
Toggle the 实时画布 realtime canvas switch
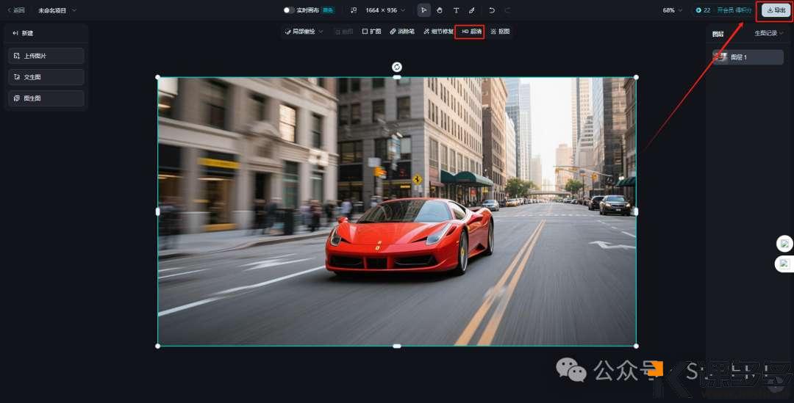pyautogui.click(x=289, y=10)
